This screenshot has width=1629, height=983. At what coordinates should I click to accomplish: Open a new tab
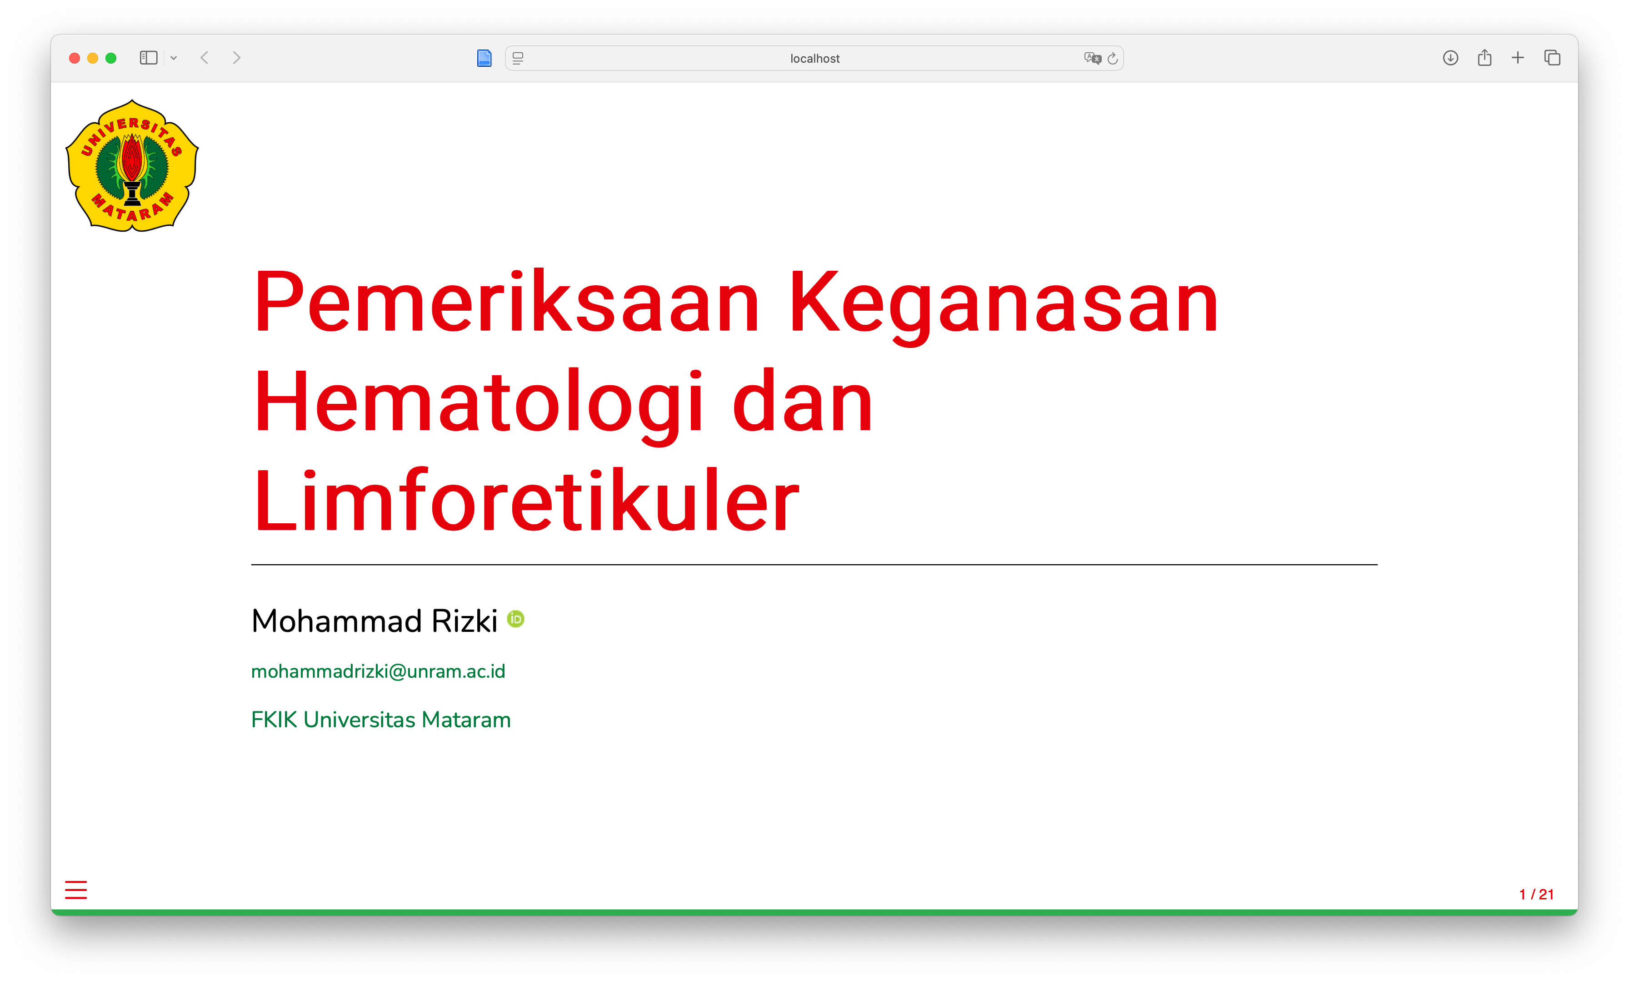pyautogui.click(x=1518, y=58)
